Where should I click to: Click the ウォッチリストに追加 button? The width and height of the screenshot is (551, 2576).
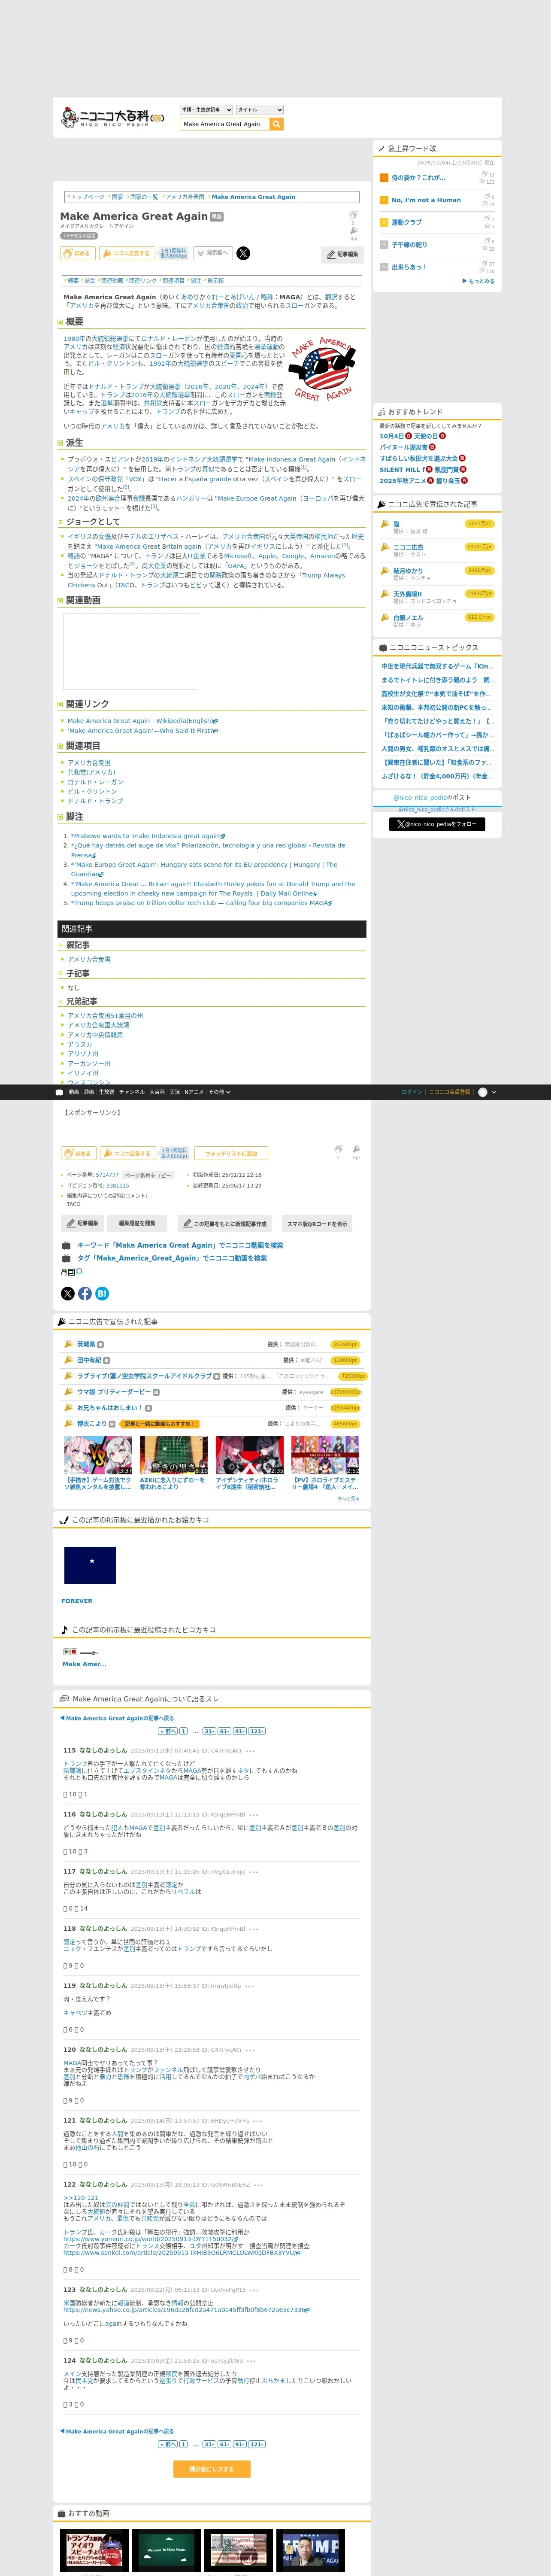pyautogui.click(x=231, y=1153)
